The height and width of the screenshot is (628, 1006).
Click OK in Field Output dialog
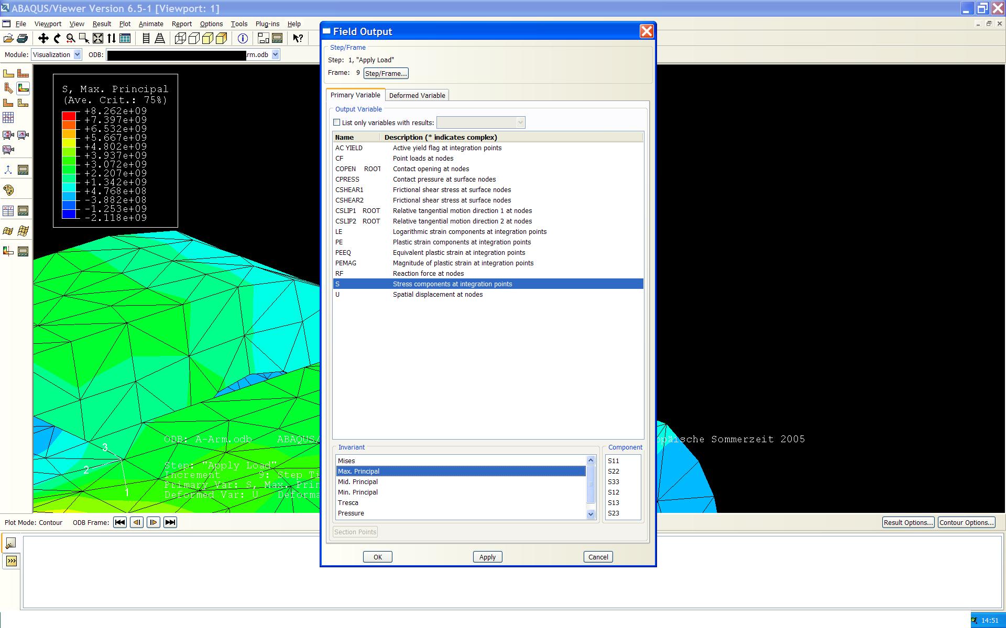tap(378, 557)
